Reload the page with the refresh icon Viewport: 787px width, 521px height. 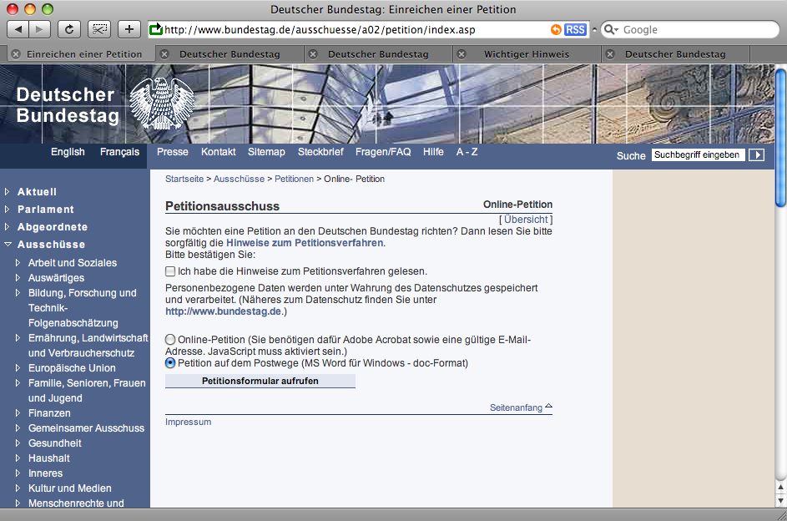coord(69,29)
